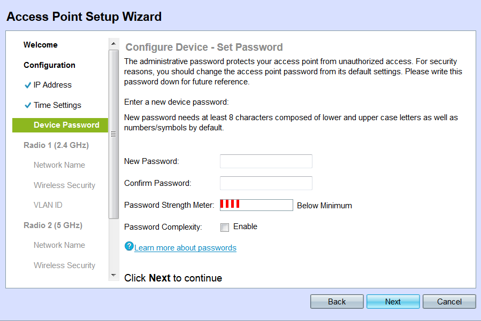This screenshot has width=481, height=321.
Task: Cancel the setup wizard
Action: click(x=449, y=302)
